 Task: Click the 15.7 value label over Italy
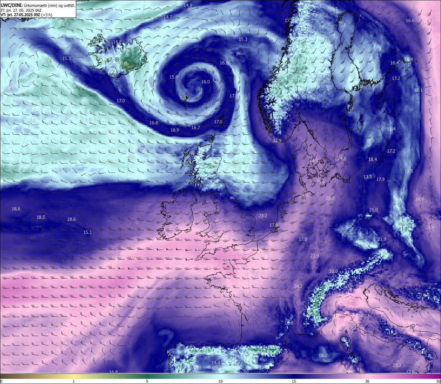pyautogui.click(x=365, y=315)
